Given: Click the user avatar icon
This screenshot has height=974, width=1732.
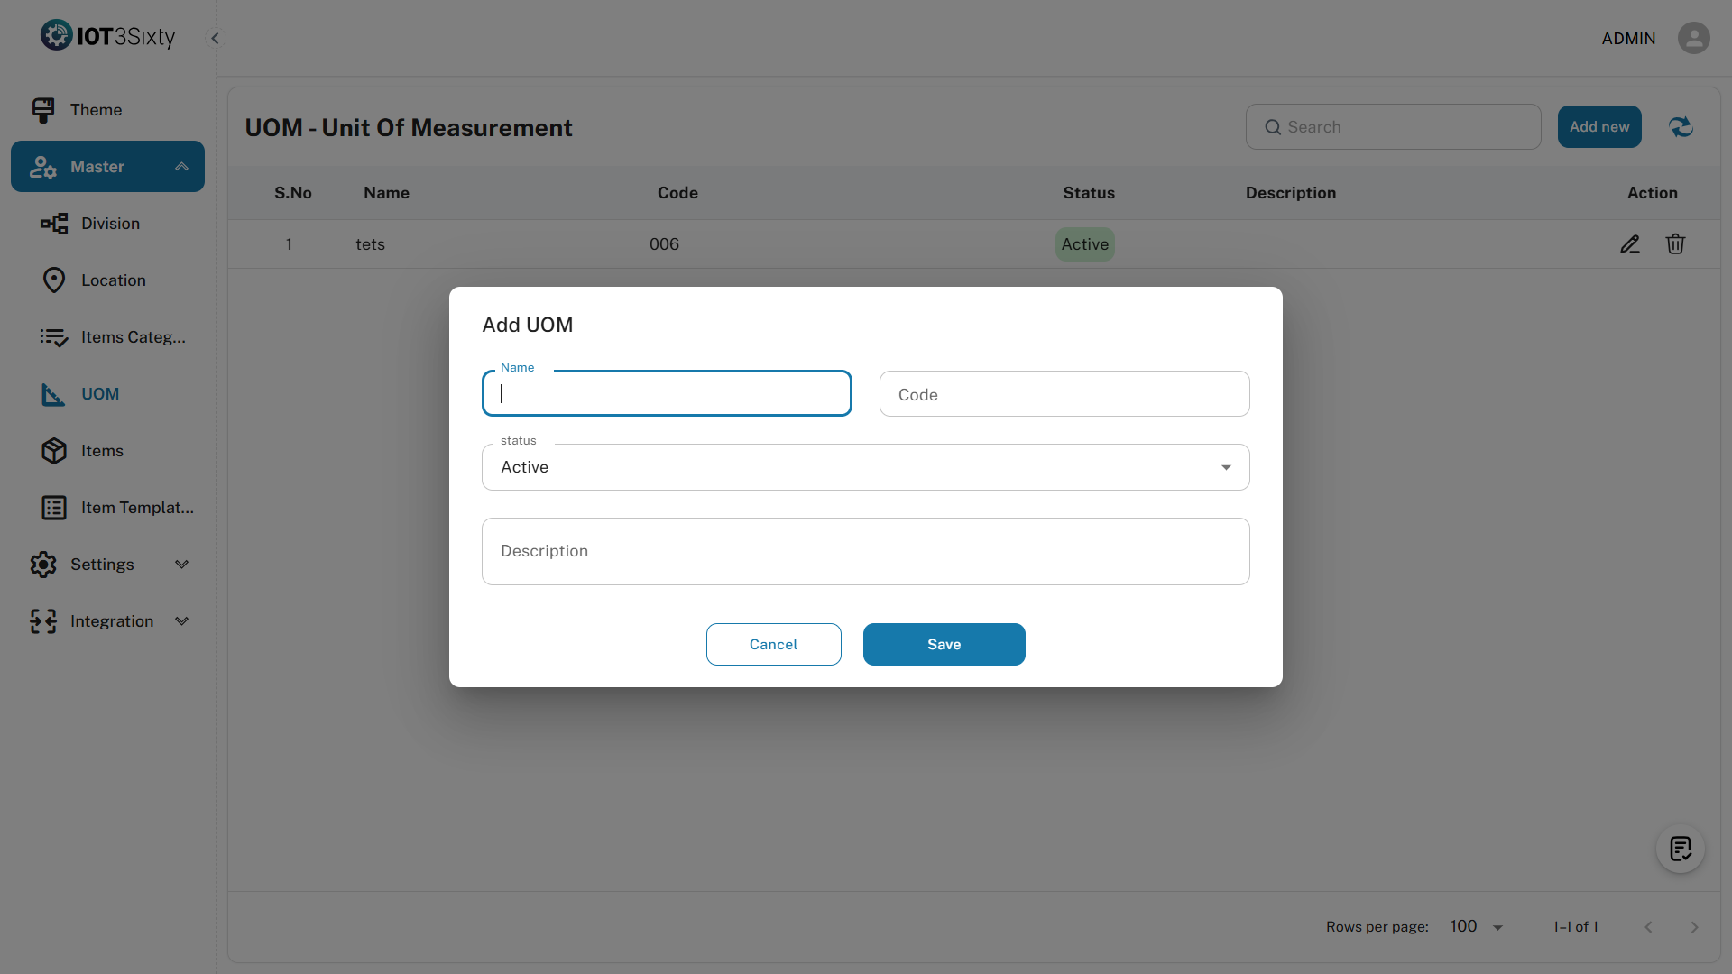Looking at the screenshot, I should 1693,38.
